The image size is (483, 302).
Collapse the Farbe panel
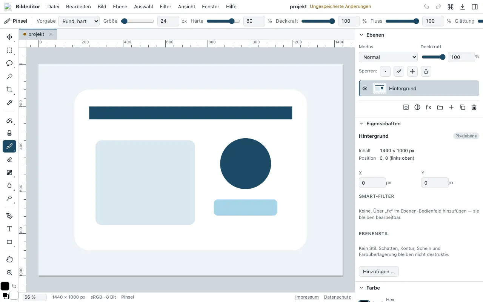pyautogui.click(x=361, y=288)
